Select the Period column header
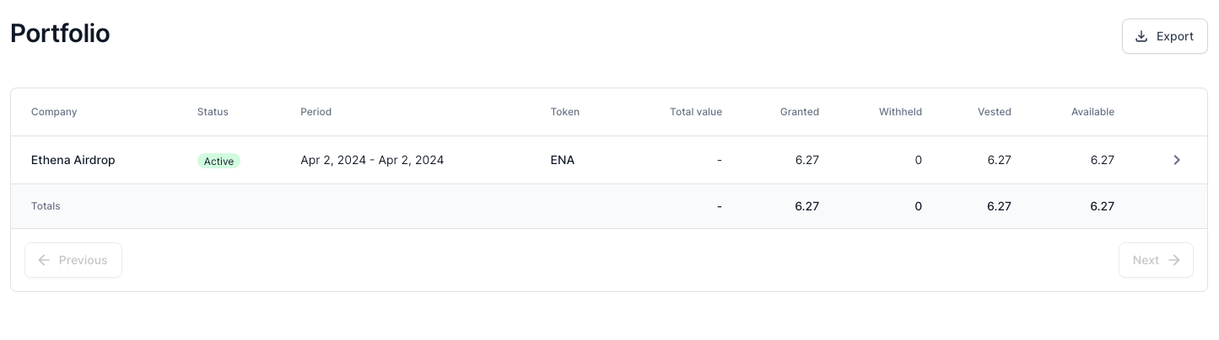The image size is (1219, 340). pos(316,112)
